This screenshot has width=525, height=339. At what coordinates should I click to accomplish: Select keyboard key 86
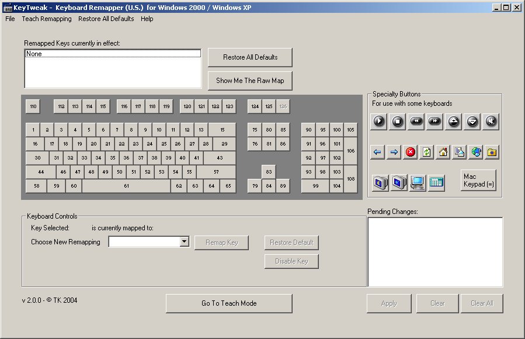pyautogui.click(x=283, y=144)
